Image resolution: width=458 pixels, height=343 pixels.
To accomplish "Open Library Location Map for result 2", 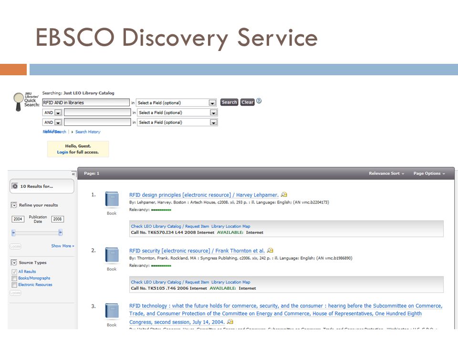I will (x=231, y=282).
